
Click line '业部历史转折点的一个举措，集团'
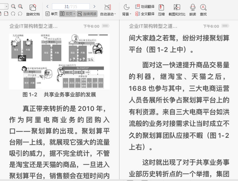pos(179,174)
